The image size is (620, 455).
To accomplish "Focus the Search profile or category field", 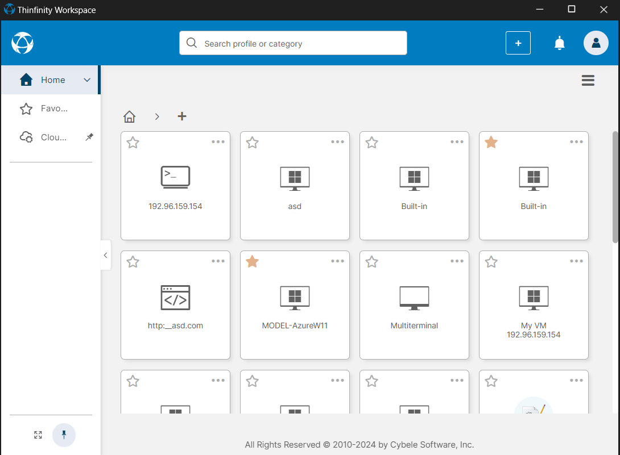I will [293, 43].
